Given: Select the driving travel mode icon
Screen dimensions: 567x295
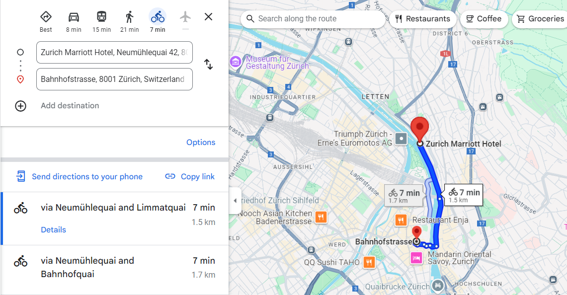Looking at the screenshot, I should point(74,17).
